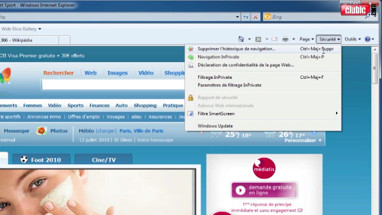Open the Femmes section link
The image size is (382, 215).
click(x=33, y=106)
